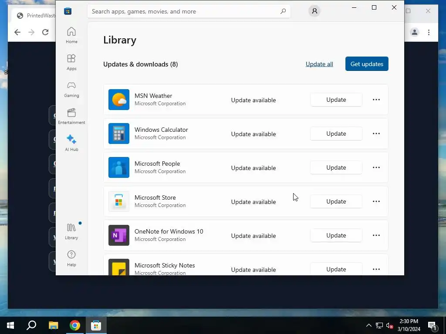This screenshot has height=334, width=446.
Task: Show hidden system tray icons
Action: coord(368,325)
